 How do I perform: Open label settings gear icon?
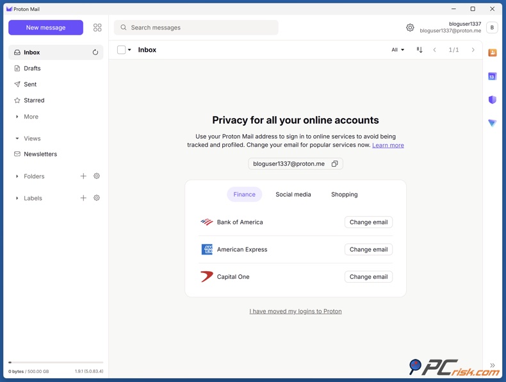coord(97,198)
